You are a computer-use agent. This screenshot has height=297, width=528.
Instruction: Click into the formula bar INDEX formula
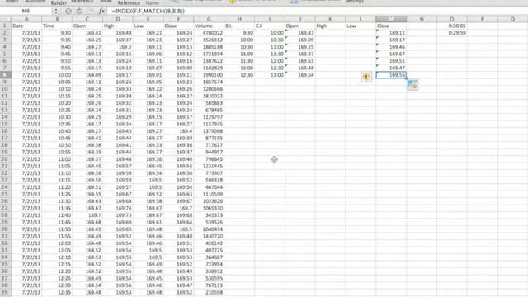(x=148, y=11)
